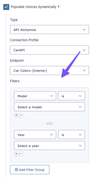The image size is (92, 178).
Task: Open the Connection Profile dropdown showing CarAPI
Action: click(49, 50)
